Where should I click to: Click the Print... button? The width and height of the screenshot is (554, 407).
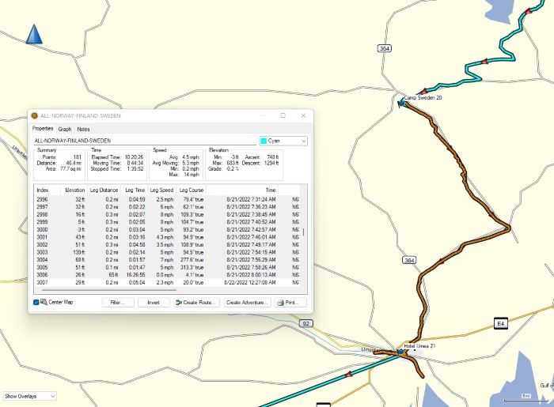pos(290,302)
